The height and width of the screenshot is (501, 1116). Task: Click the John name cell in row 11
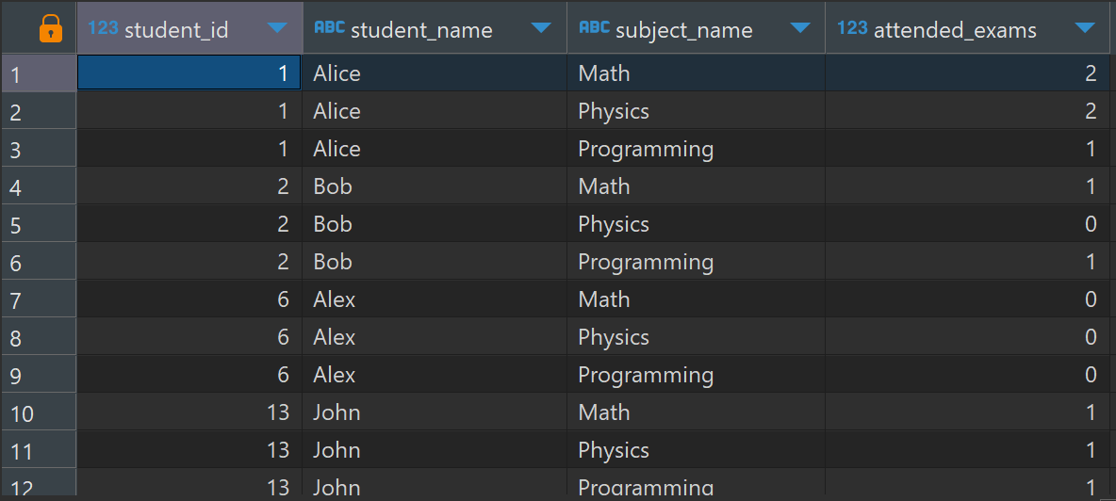435,450
